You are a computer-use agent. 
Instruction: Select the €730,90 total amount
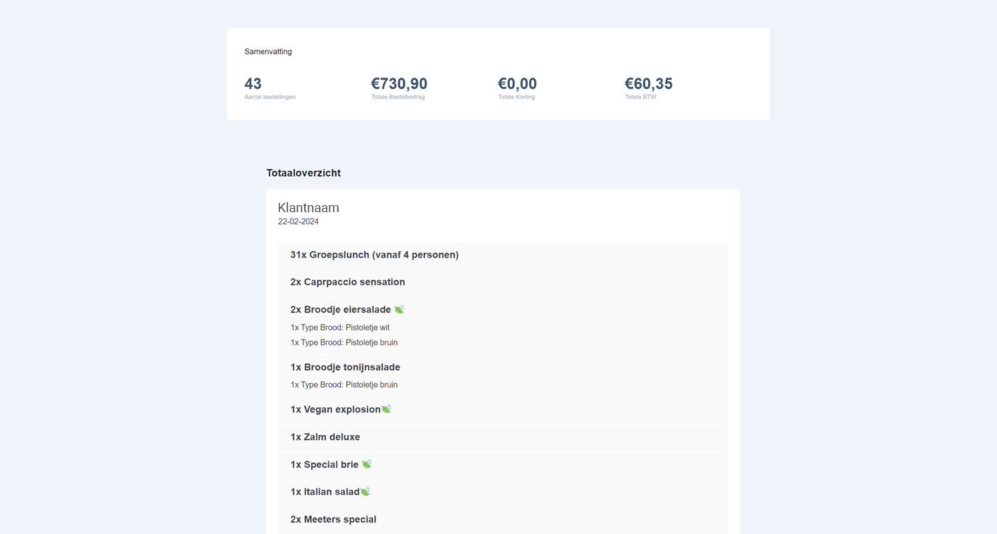400,84
